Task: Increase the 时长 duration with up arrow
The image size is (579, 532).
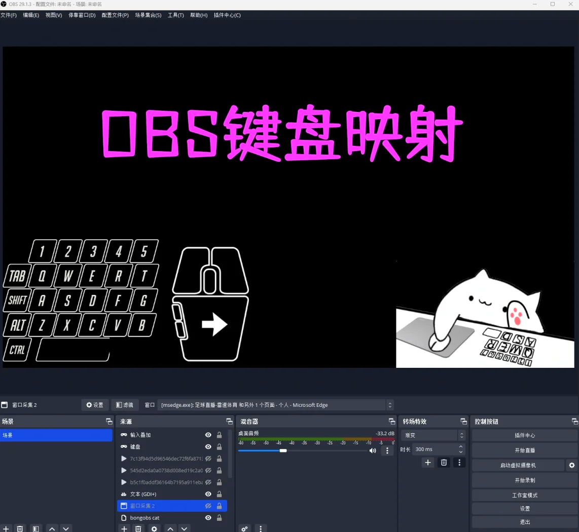Action: (x=460, y=447)
